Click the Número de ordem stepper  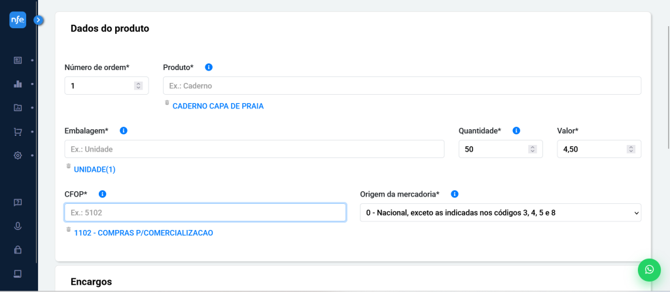tap(138, 86)
